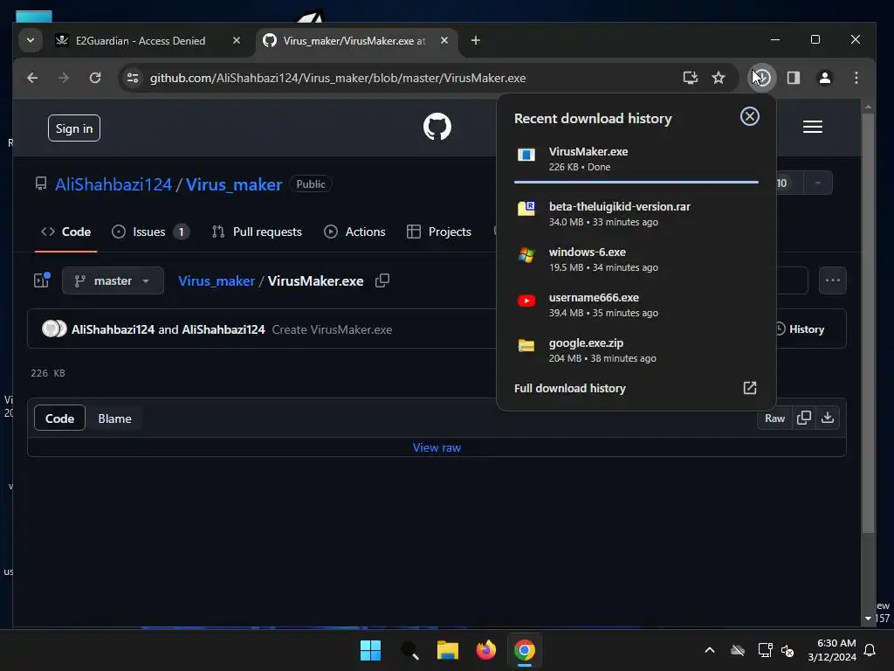Go to GitHub home via logo

(x=437, y=127)
